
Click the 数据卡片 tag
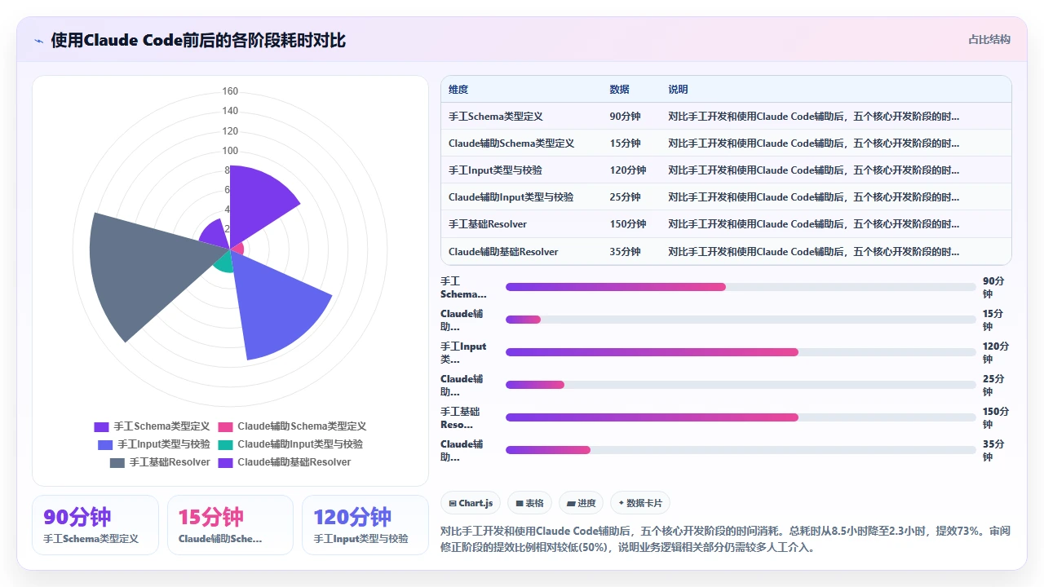(640, 503)
